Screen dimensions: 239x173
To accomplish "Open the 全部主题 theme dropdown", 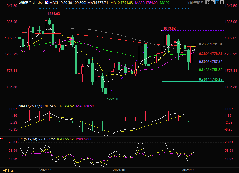I will tap(196, 2).
